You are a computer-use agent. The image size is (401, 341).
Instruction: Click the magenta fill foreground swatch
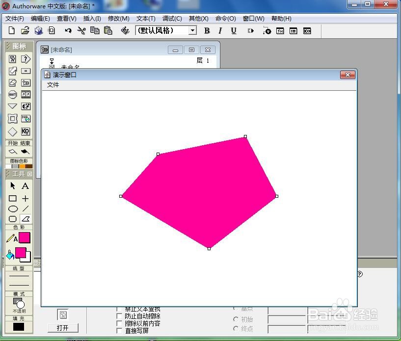[x=21, y=253]
